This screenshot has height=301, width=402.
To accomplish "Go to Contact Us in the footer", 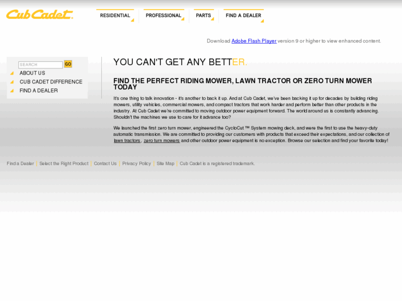I will click(105, 163).
